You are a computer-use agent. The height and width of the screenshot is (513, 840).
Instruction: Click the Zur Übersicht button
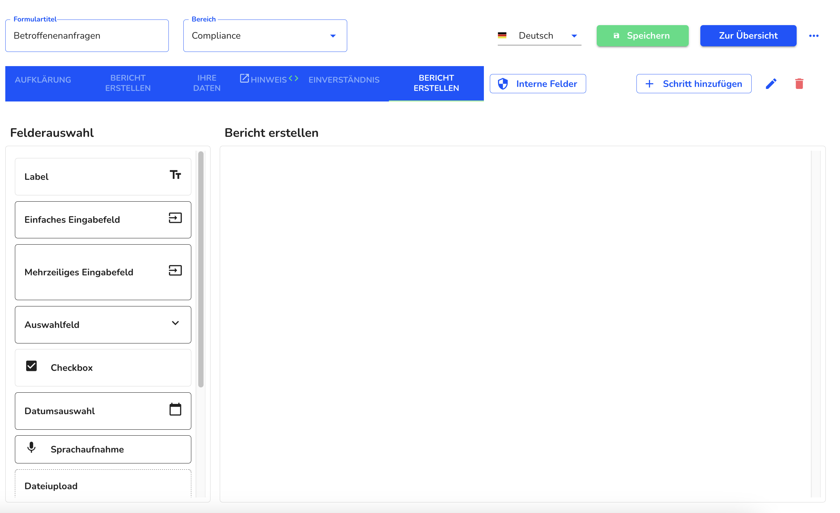(x=748, y=36)
